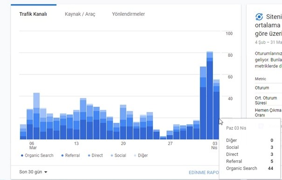This screenshot has height=180, width=282.
Task: Click the 06 Mar date label
Action: point(33,146)
